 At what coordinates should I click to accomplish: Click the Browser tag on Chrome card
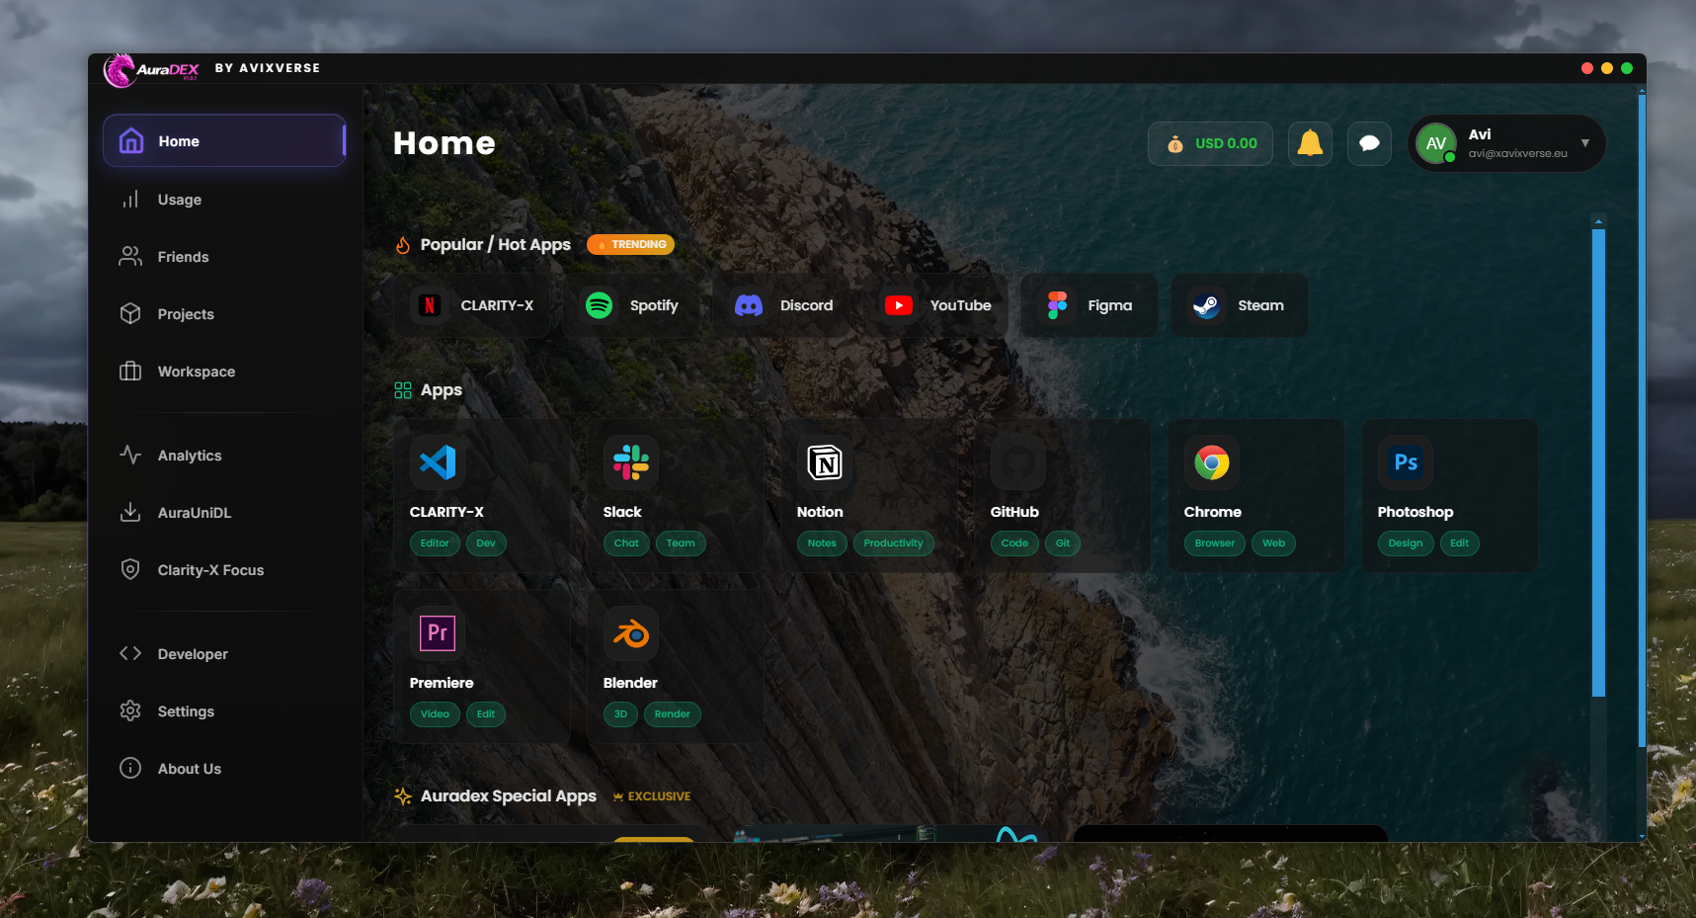click(1215, 543)
